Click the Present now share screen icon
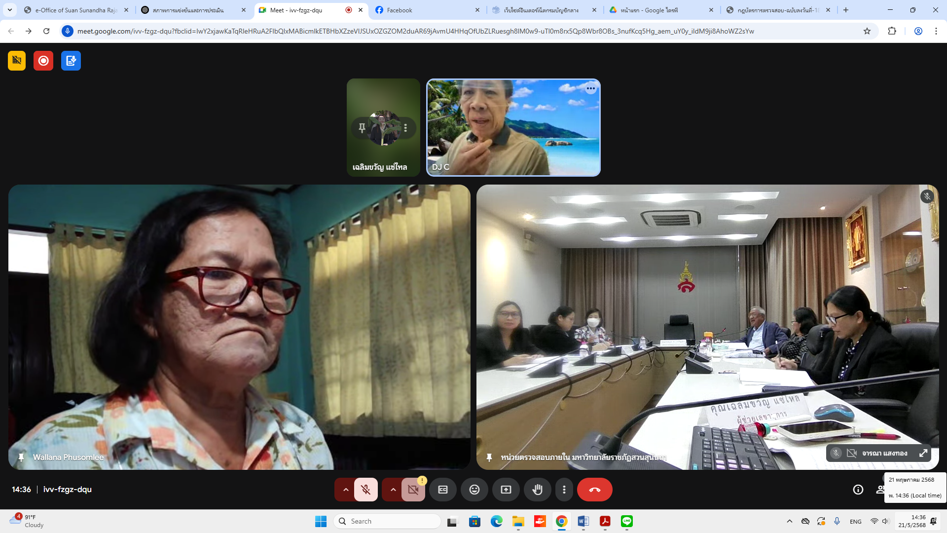 tap(506, 490)
